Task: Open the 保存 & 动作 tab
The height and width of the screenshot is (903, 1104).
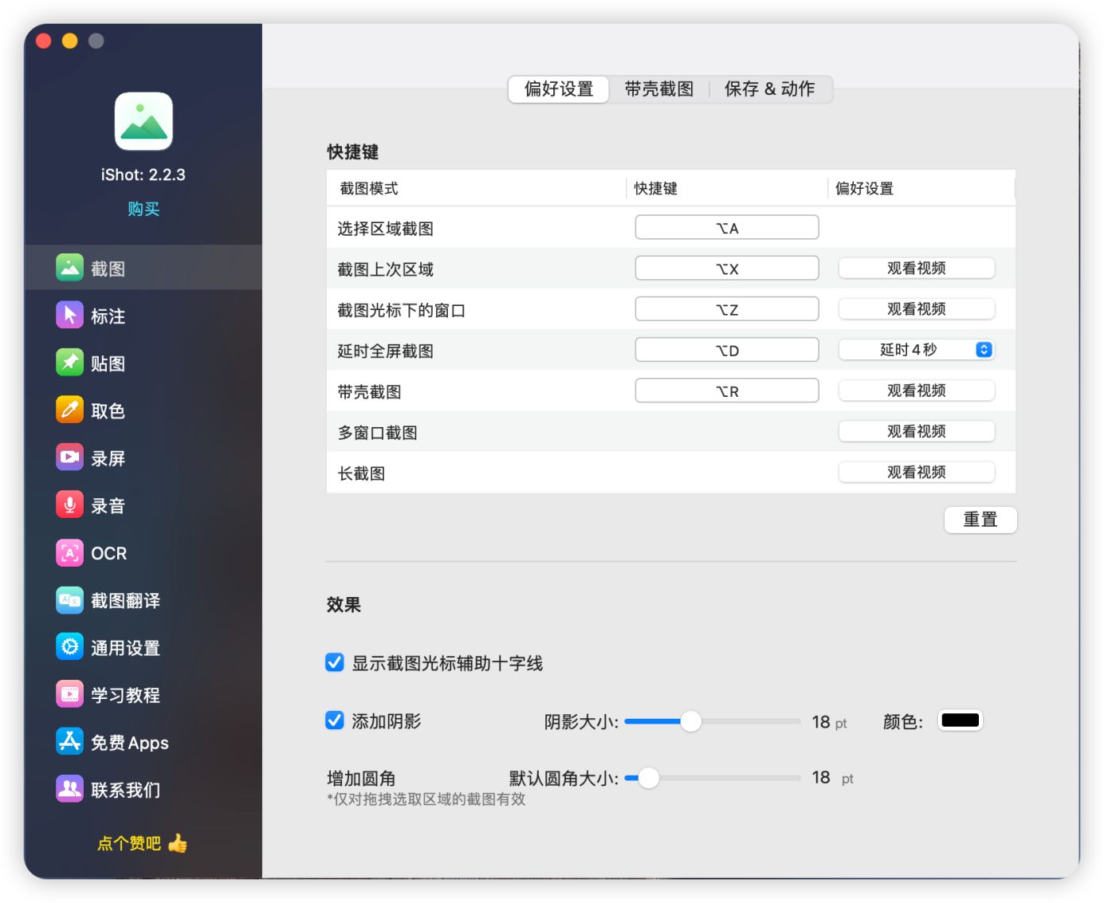Action: pos(768,89)
